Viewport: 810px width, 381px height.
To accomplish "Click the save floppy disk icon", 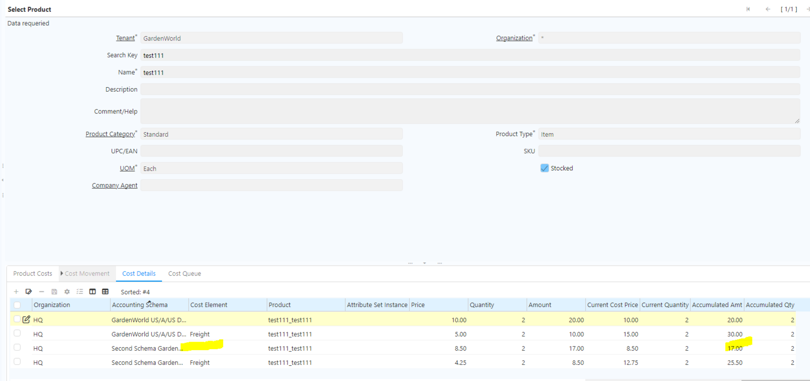I will tap(54, 292).
